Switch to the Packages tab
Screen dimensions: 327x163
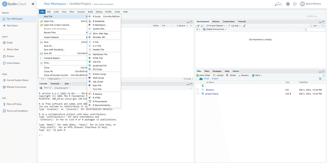pyautogui.click(x=217, y=71)
